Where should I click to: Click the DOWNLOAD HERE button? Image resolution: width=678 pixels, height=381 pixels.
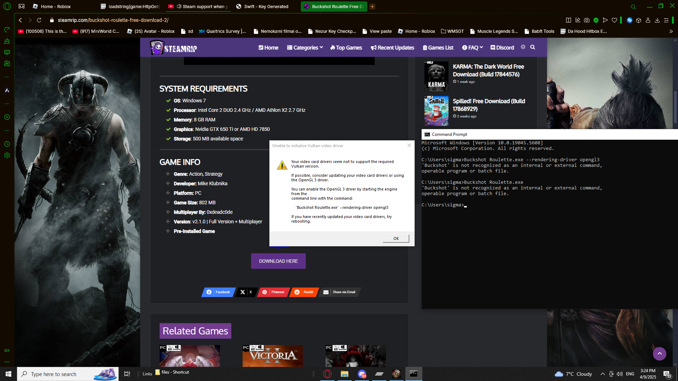278,261
